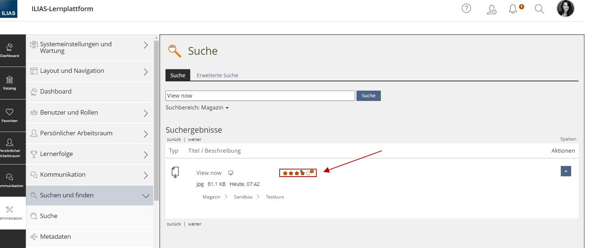The width and height of the screenshot is (594, 248).
Task: Open the Aktionen dropdown for View now
Action: point(566,171)
